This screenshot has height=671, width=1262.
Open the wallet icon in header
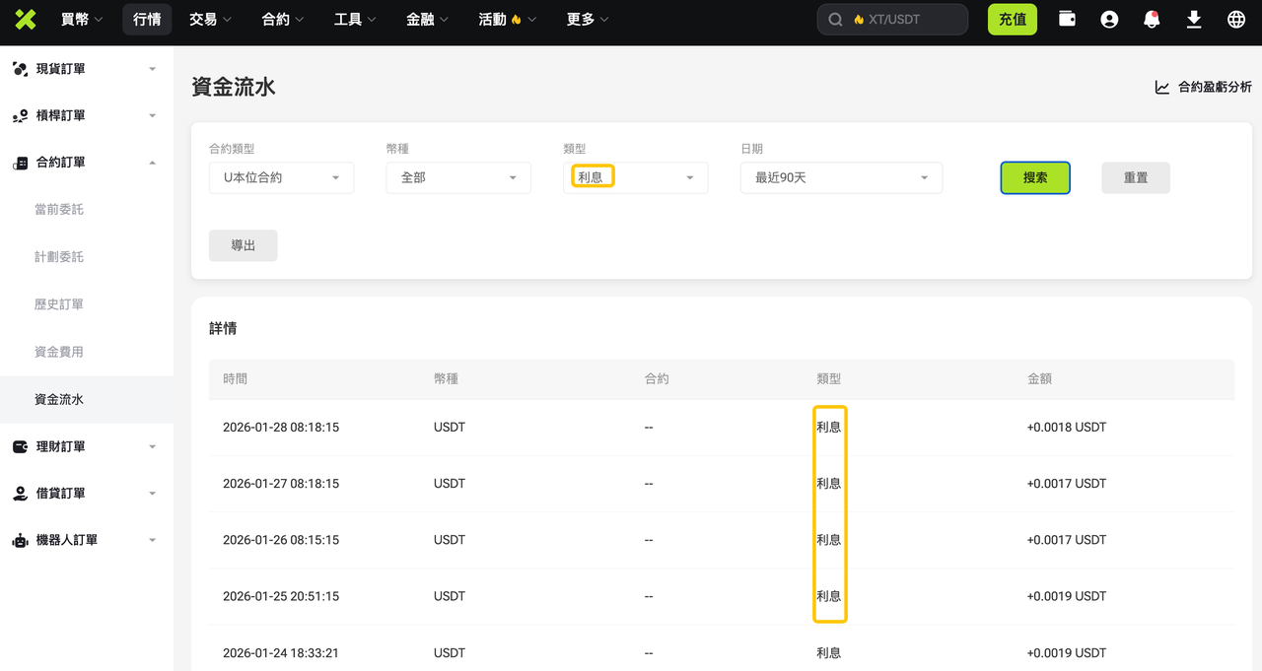click(1067, 19)
